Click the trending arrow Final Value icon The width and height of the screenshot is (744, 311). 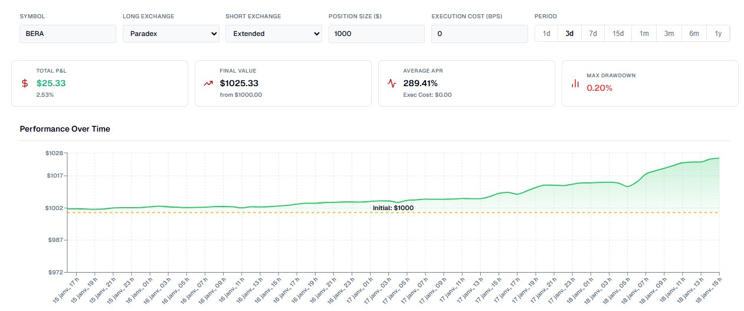[208, 83]
